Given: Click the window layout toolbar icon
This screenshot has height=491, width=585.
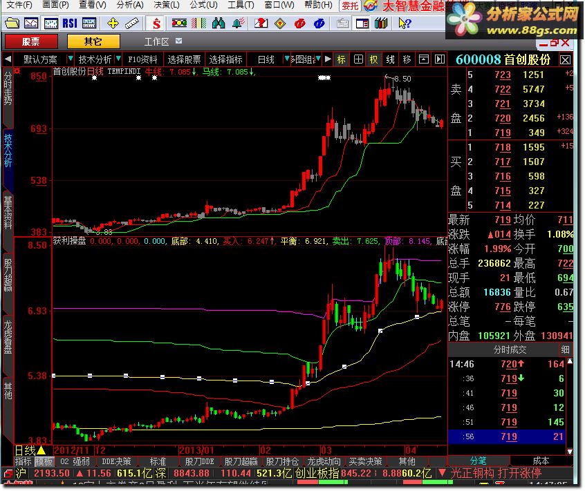Looking at the screenshot, I should [x=362, y=23].
